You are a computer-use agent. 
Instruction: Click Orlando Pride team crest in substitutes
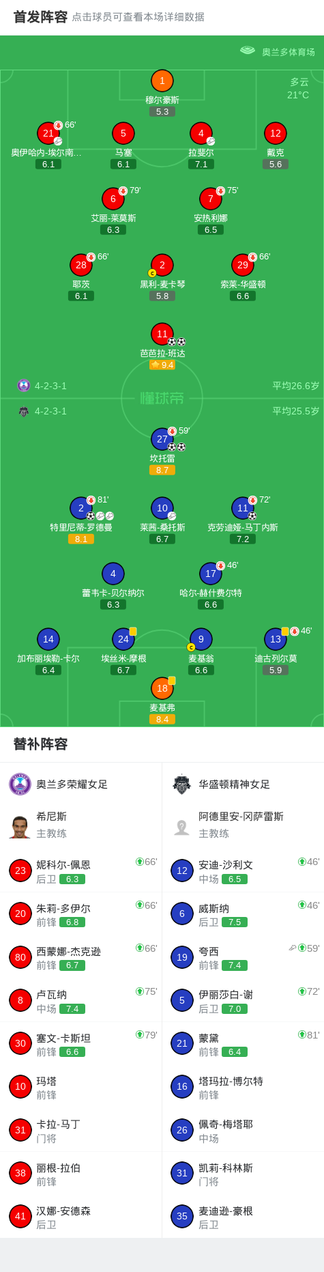20,784
